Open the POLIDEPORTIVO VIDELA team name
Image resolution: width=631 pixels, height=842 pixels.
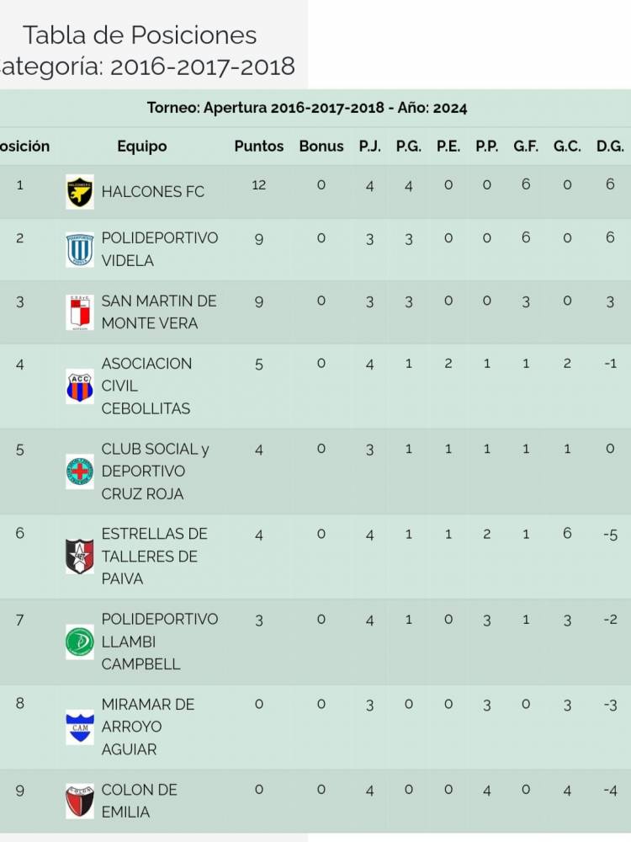click(x=159, y=249)
